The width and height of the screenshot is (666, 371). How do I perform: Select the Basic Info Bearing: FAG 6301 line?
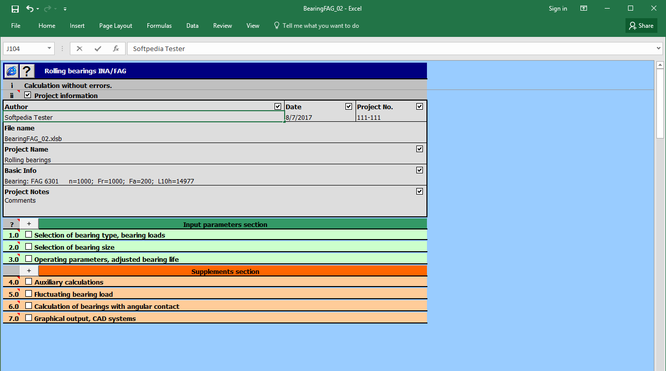pos(215,181)
